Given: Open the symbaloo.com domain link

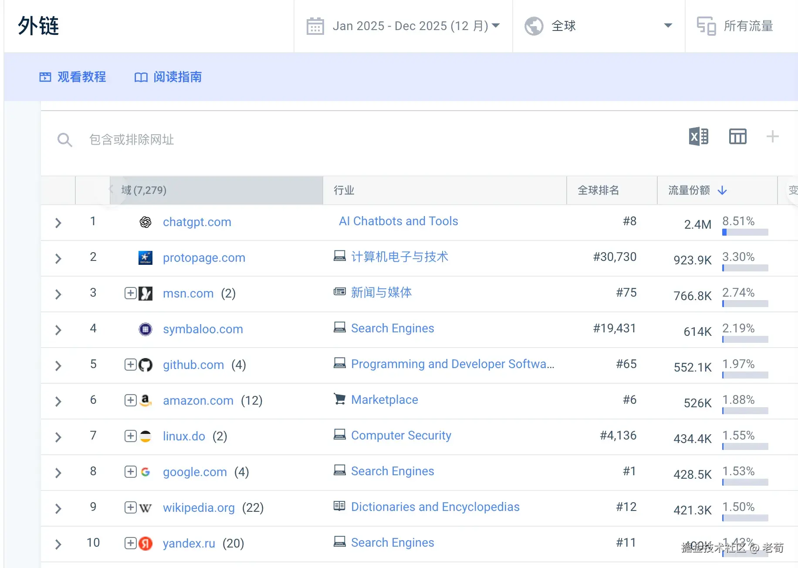Looking at the screenshot, I should pos(203,329).
